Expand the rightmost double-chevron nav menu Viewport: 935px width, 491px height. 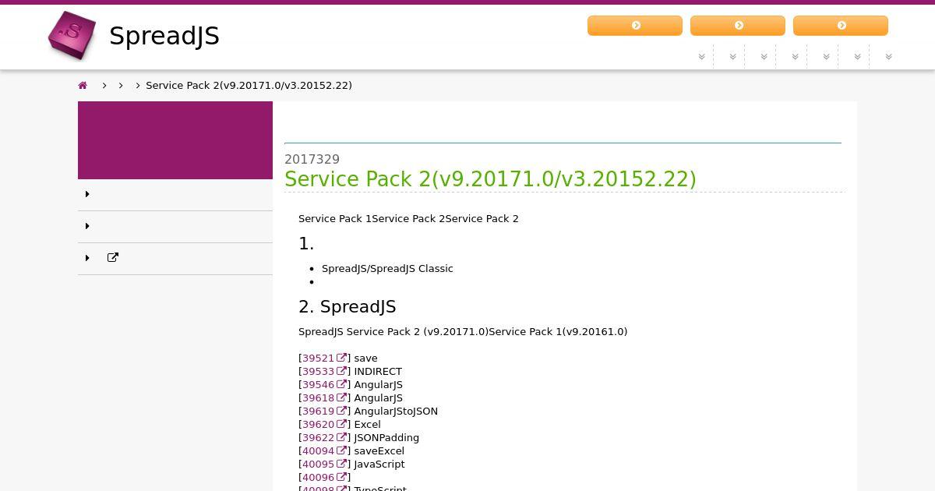pyautogui.click(x=888, y=56)
